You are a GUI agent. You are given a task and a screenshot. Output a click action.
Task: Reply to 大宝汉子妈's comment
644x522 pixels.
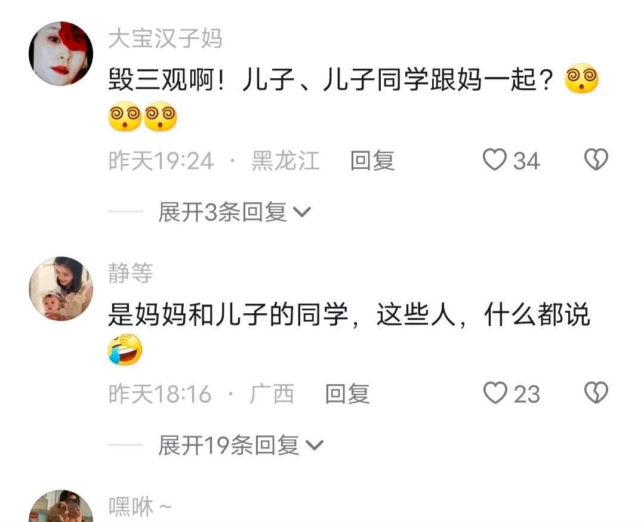point(372,160)
